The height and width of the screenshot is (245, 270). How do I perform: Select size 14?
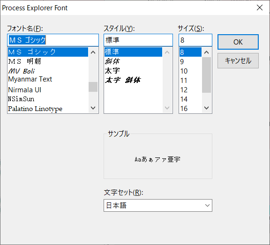pyautogui.click(x=190, y=99)
